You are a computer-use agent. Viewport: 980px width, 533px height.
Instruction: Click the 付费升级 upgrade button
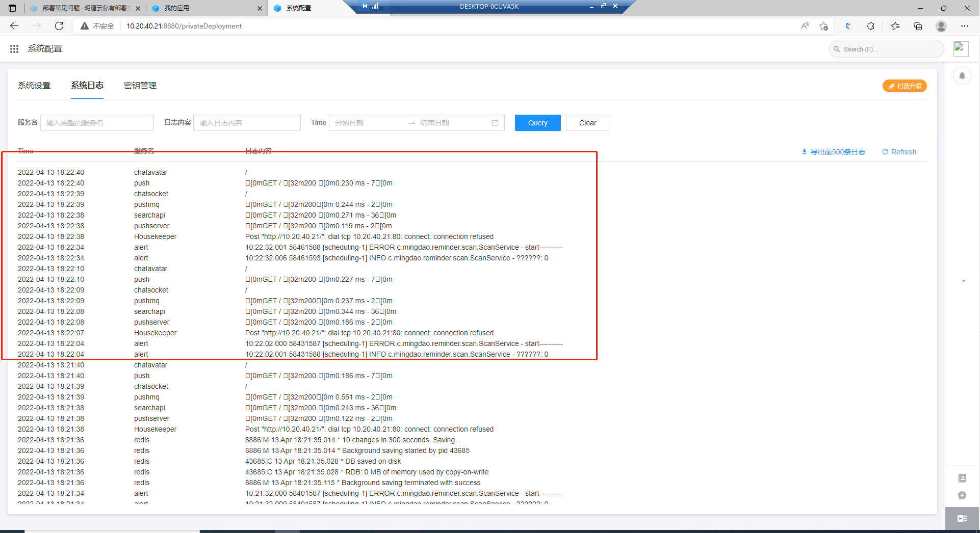click(904, 86)
